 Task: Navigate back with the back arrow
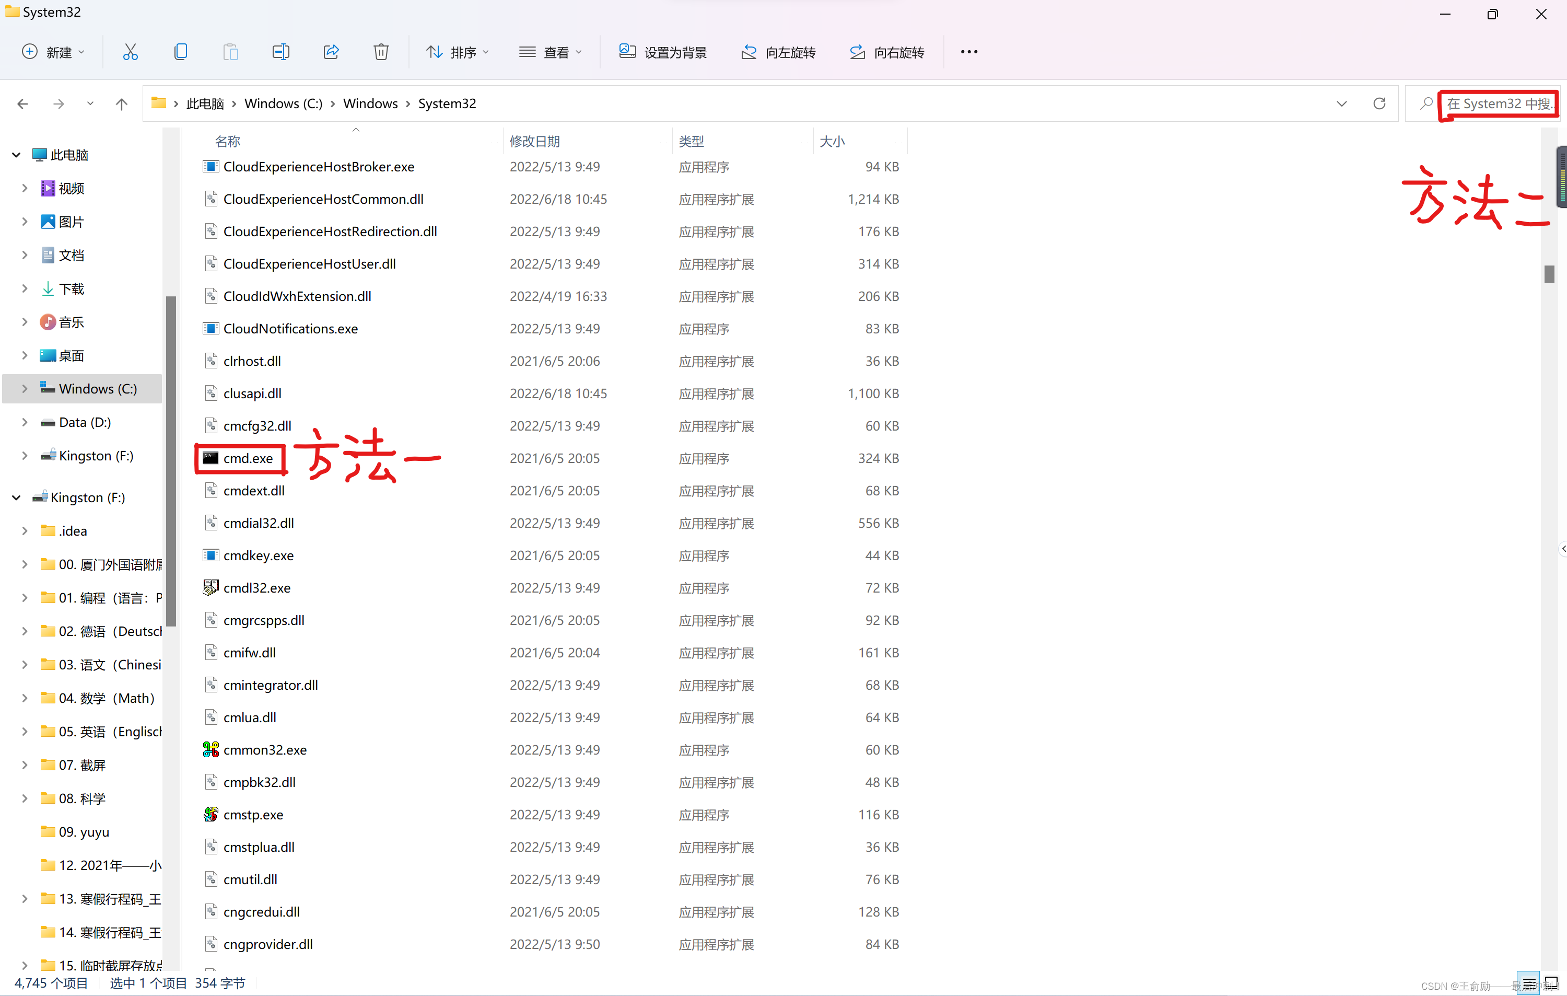pyautogui.click(x=23, y=103)
